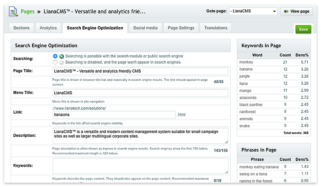
Task: Select 'Searching is possible' radio option
Action: (55, 56)
